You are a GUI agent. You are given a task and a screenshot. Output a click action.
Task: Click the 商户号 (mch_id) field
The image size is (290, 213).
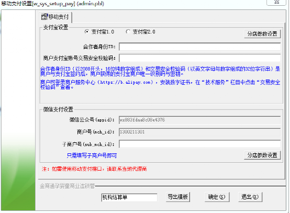pyautogui.click(x=200, y=132)
